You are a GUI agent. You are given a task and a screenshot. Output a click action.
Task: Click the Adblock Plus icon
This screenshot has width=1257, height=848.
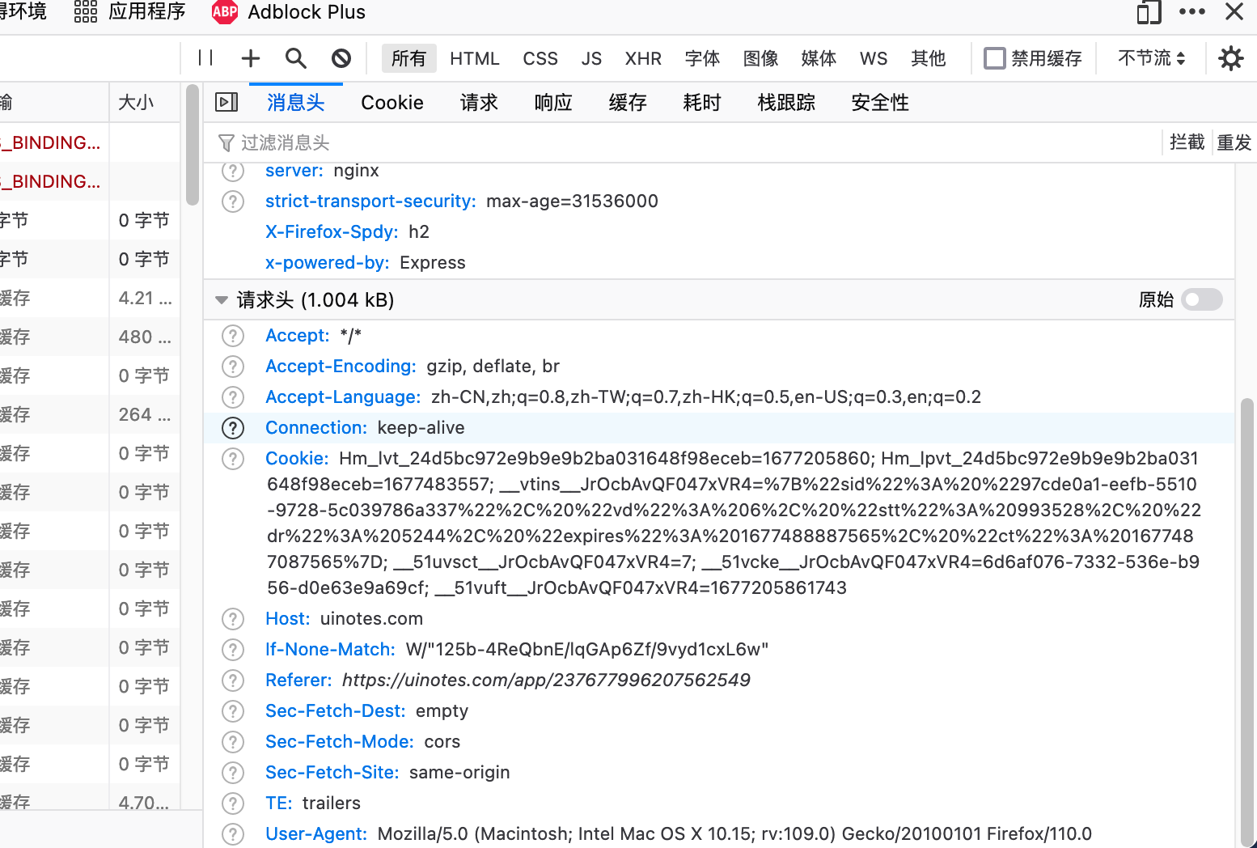point(224,12)
